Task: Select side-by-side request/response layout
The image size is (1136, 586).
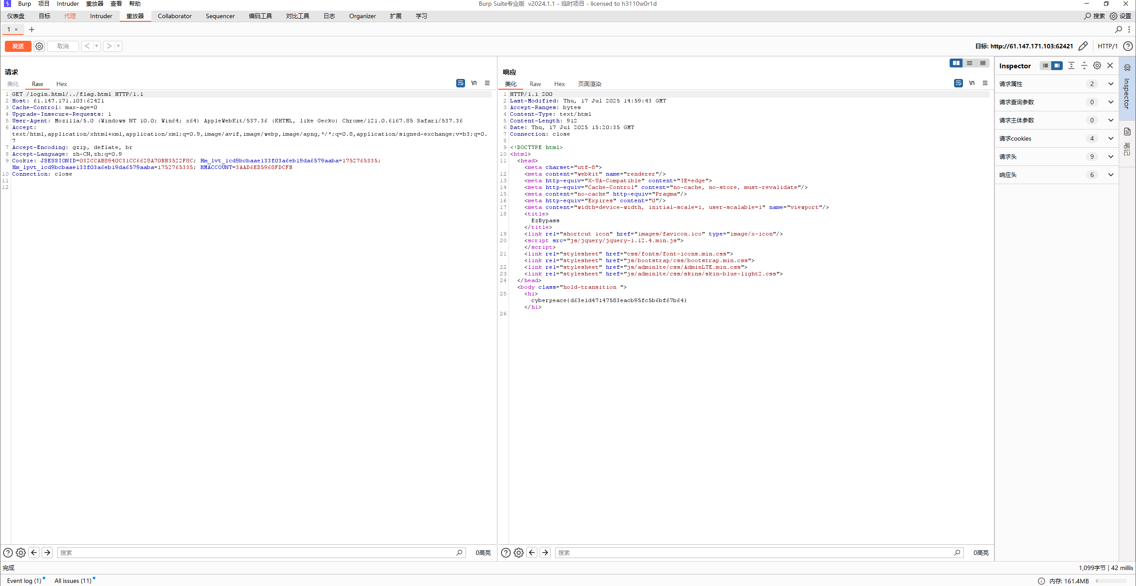Action: click(x=956, y=63)
